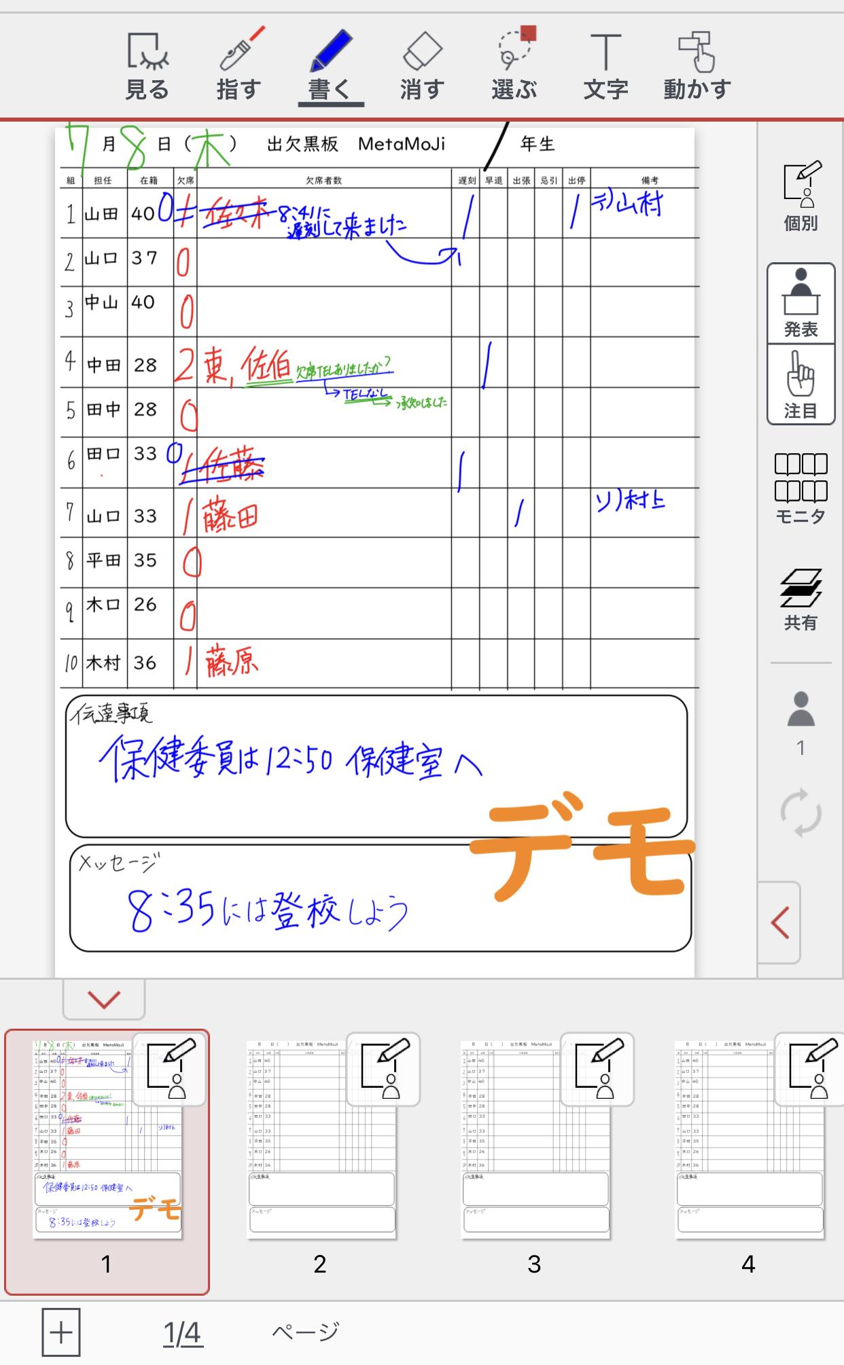Viewport: 844px width, 1365px height.
Task: Select the 文字 text tool
Action: click(x=605, y=67)
